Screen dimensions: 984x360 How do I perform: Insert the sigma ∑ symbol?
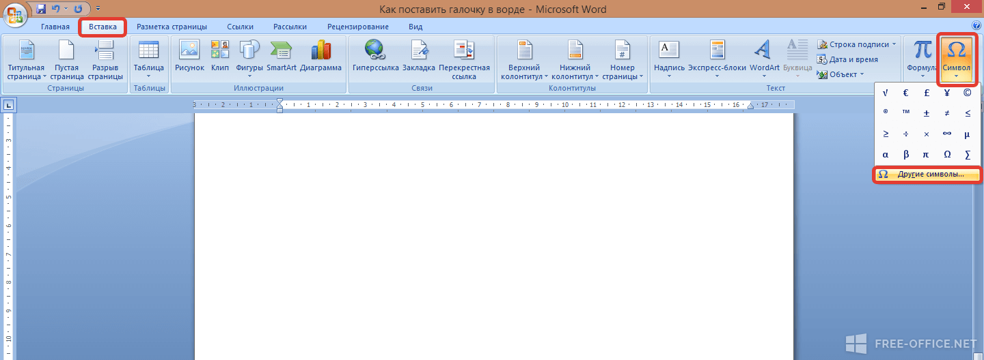pos(968,155)
